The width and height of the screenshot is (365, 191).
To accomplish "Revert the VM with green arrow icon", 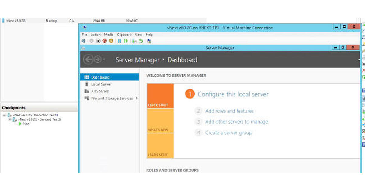I will pos(141,41).
